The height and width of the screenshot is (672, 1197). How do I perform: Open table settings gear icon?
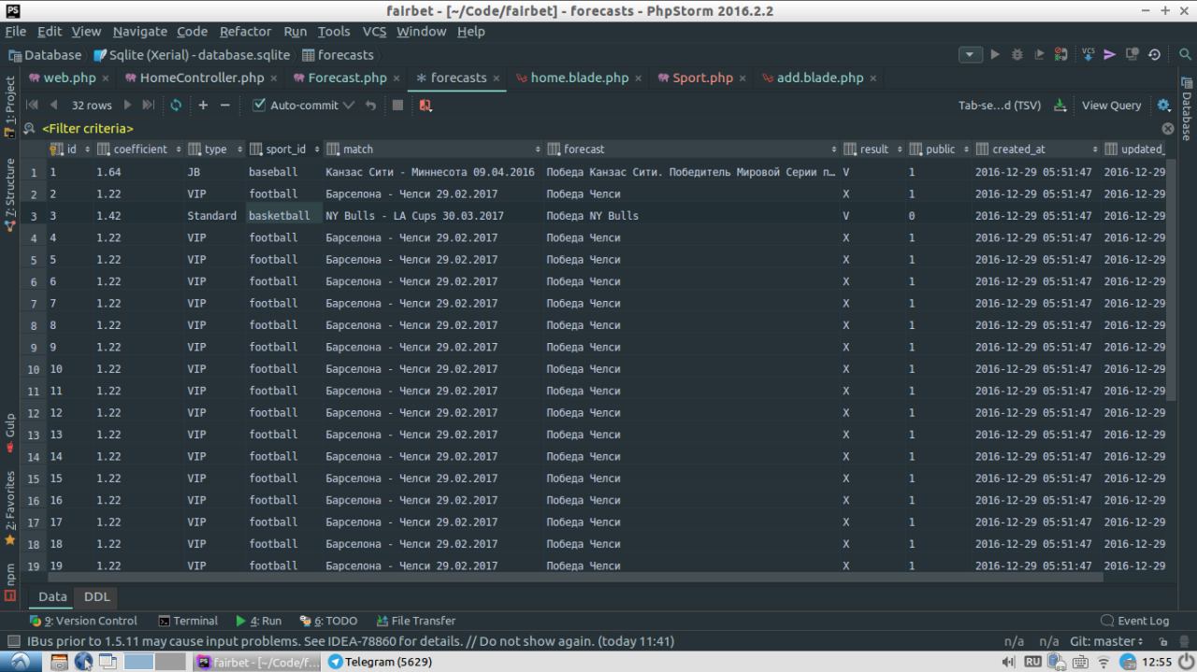[x=1163, y=106]
